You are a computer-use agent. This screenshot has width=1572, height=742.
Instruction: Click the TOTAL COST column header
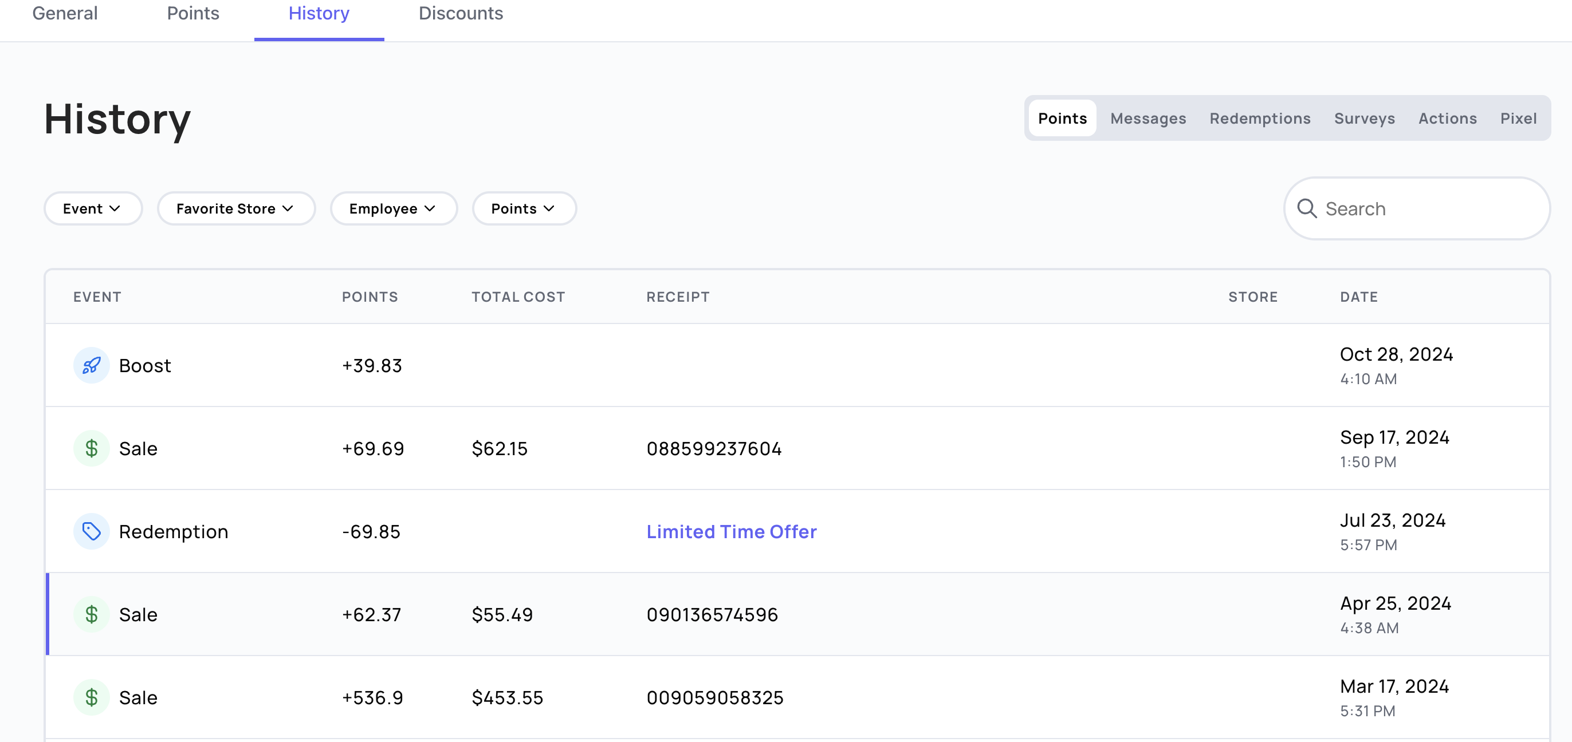coord(518,297)
